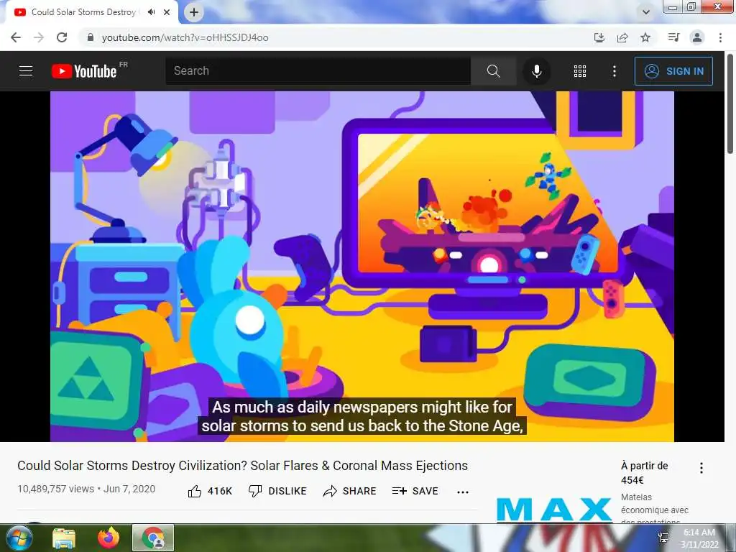
Task: Start voice search with the microphone
Action: pos(536,71)
